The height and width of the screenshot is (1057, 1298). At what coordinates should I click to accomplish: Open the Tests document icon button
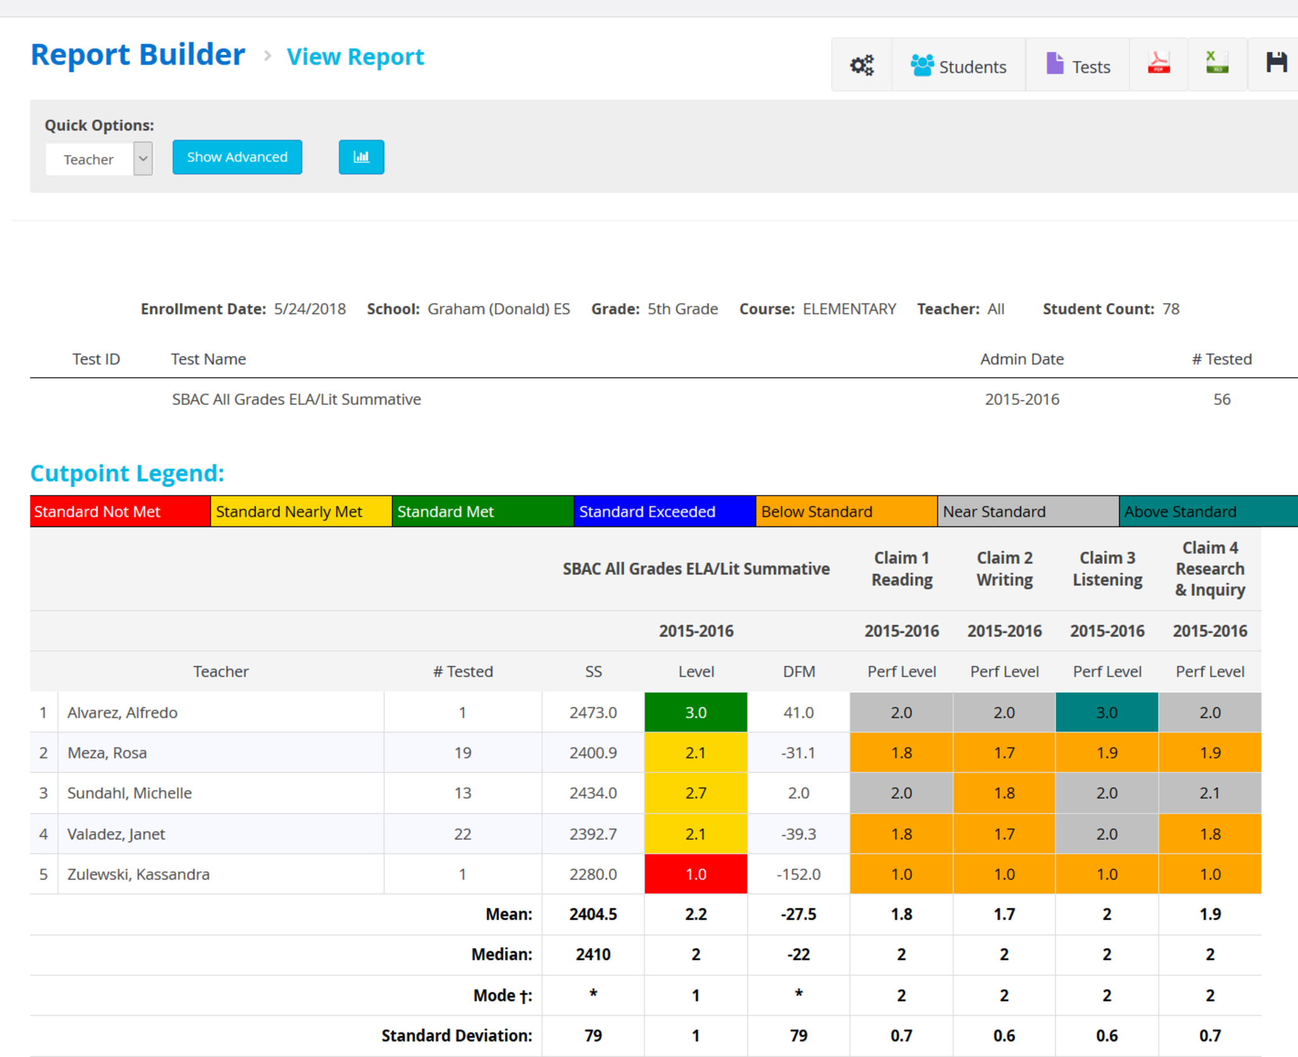pos(1077,65)
